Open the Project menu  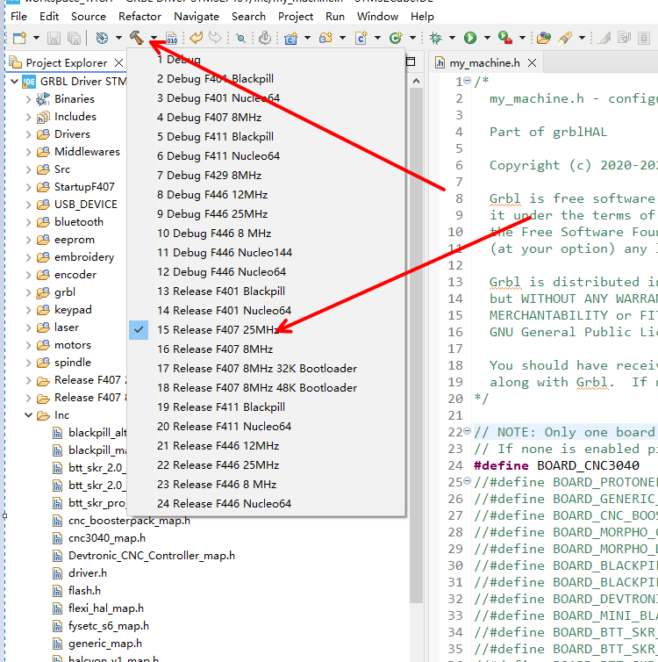point(296,16)
